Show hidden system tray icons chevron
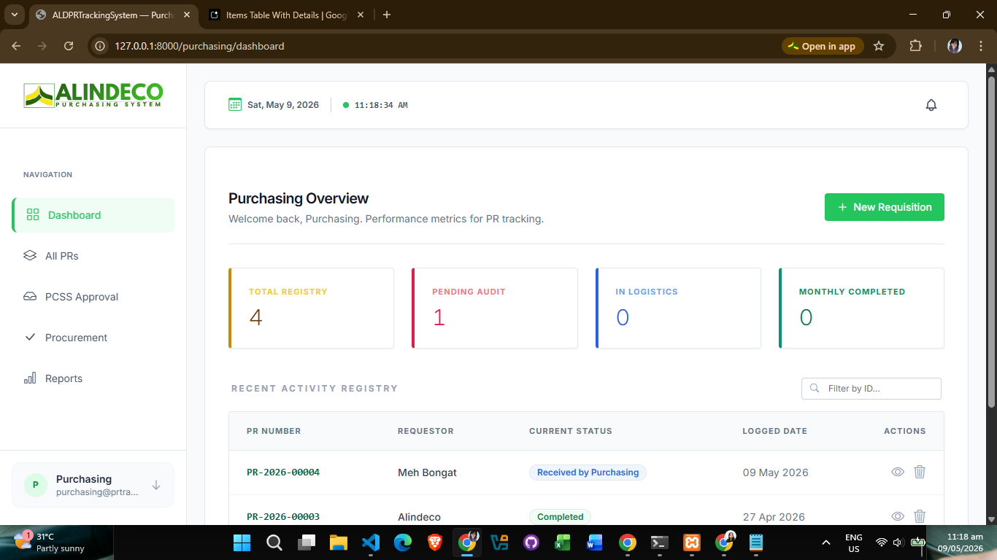The image size is (997, 560). [x=826, y=542]
